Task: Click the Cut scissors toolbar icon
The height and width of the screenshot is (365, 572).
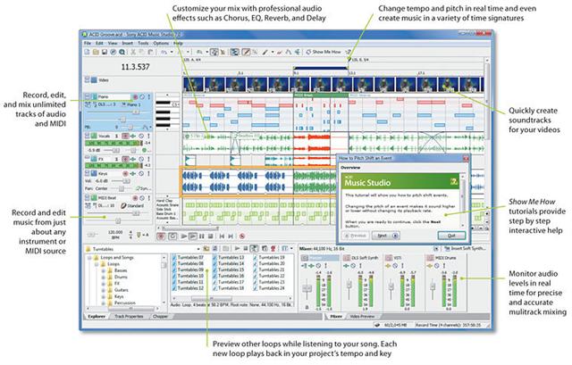Action: [x=133, y=52]
